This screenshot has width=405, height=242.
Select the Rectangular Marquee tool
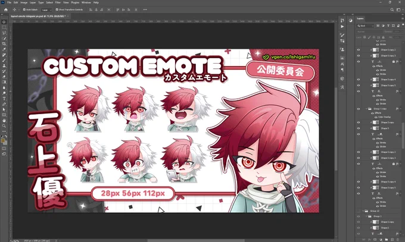4,27
